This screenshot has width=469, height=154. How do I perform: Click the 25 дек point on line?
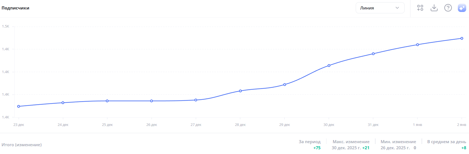coord(107,101)
